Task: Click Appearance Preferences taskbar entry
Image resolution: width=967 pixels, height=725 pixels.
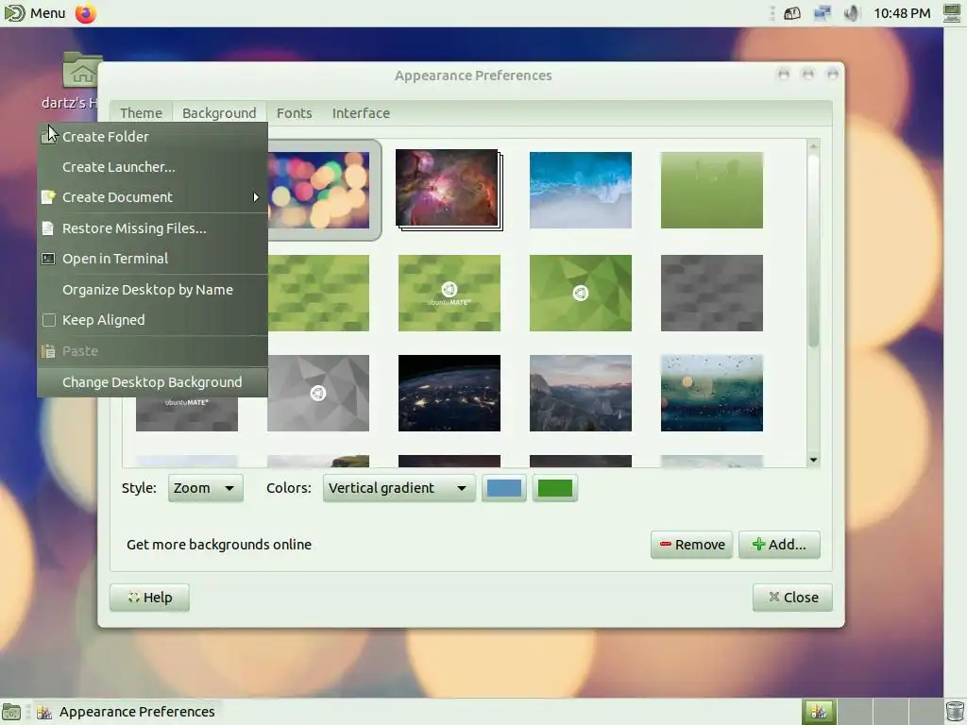Action: (x=127, y=712)
